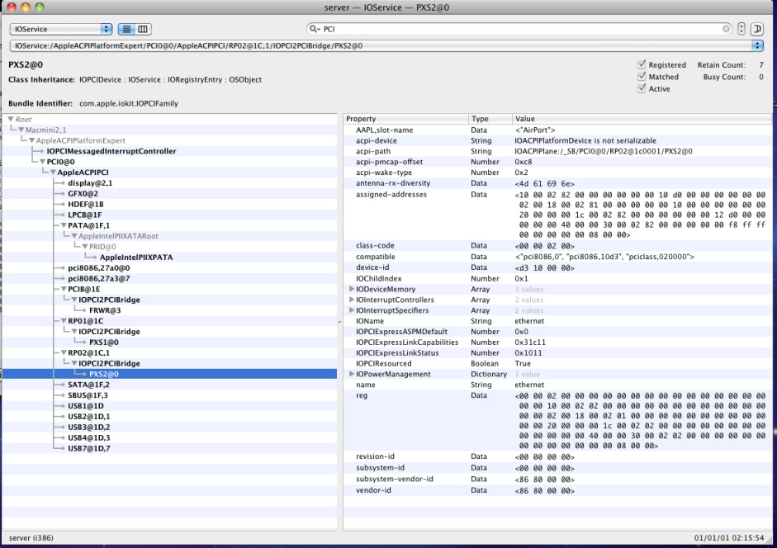The height and width of the screenshot is (548, 777).
Task: Select the IOPCIExpressLinkCapabilities row
Action: coord(557,342)
